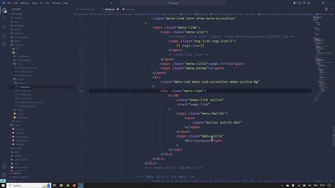Click the VS Code logo icon
This screenshot has width=335, height=188.
coord(3,3)
